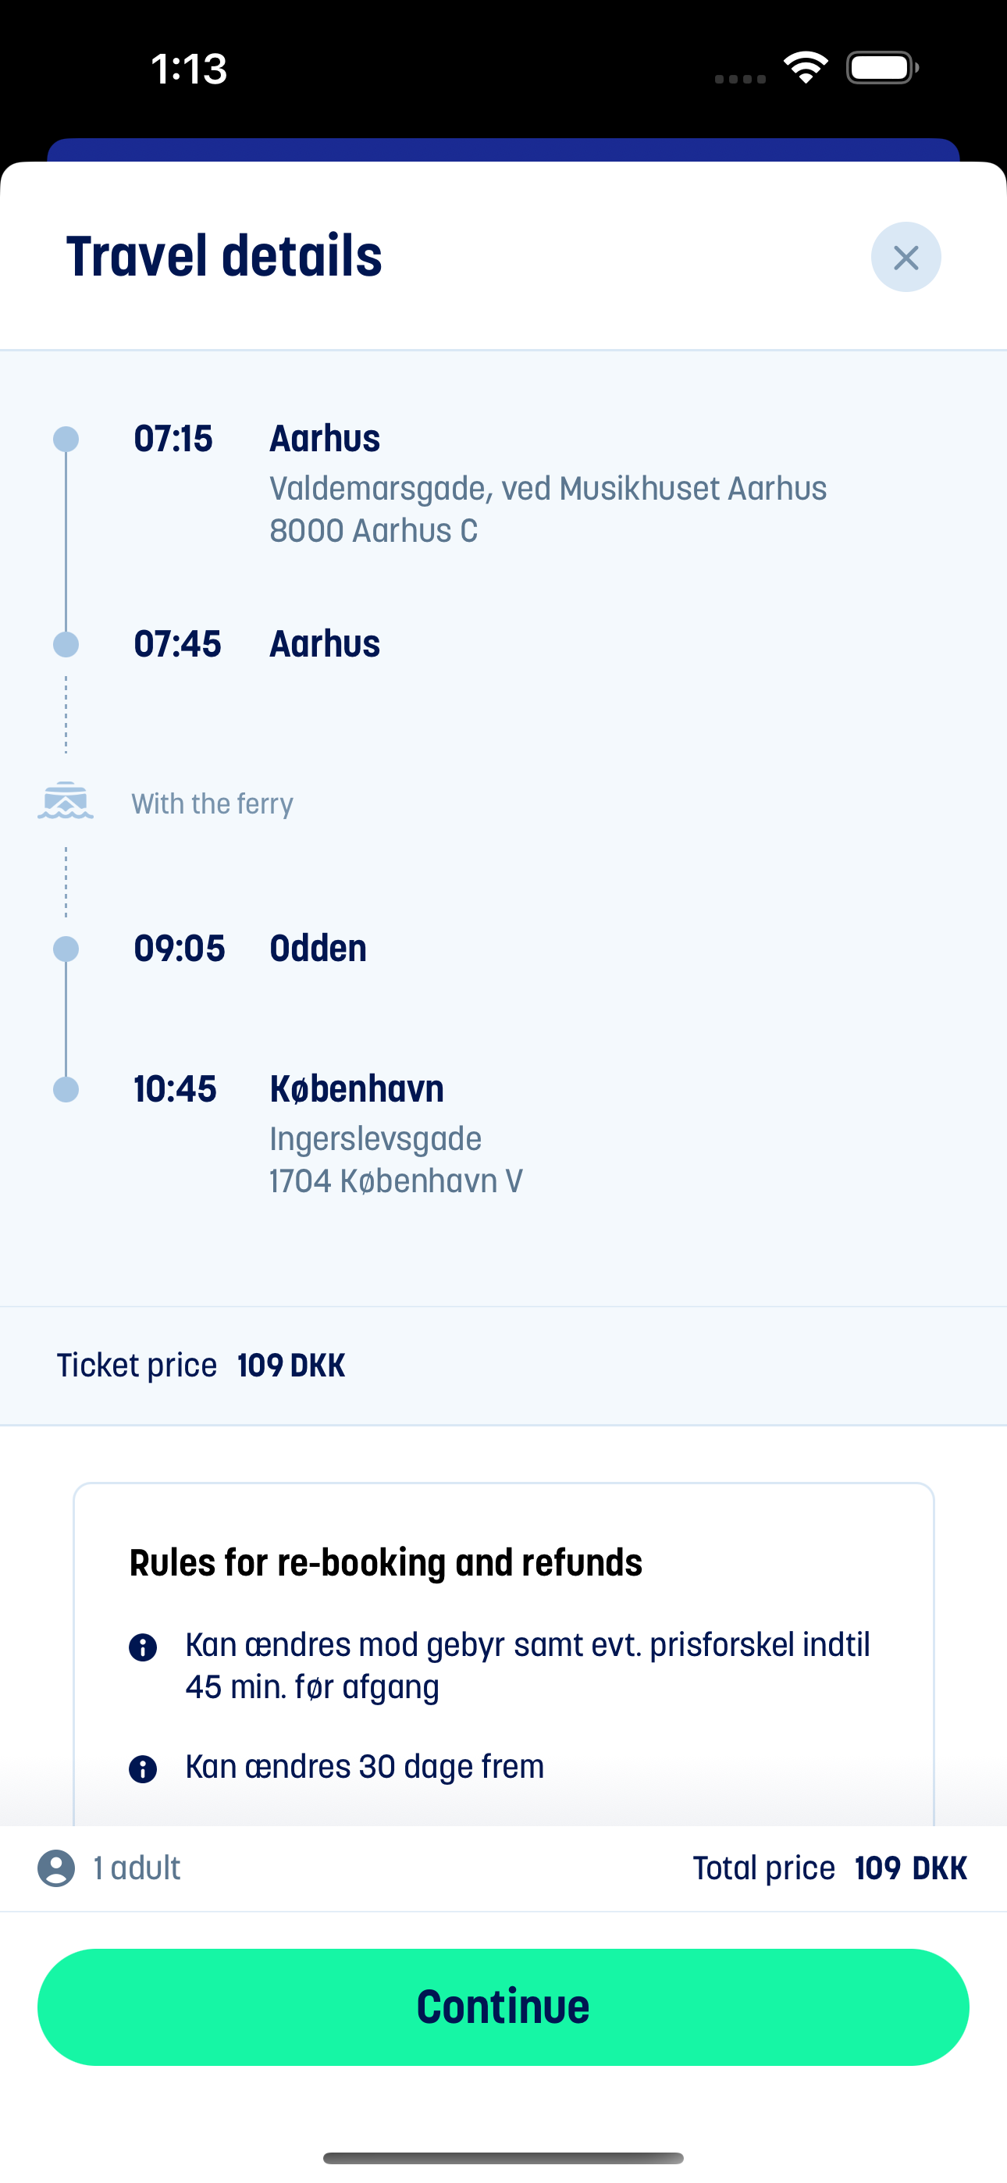Screen dimensions: 1007x2183
Task: Select the 10:45 København arrival dot
Action: [x=66, y=1089]
